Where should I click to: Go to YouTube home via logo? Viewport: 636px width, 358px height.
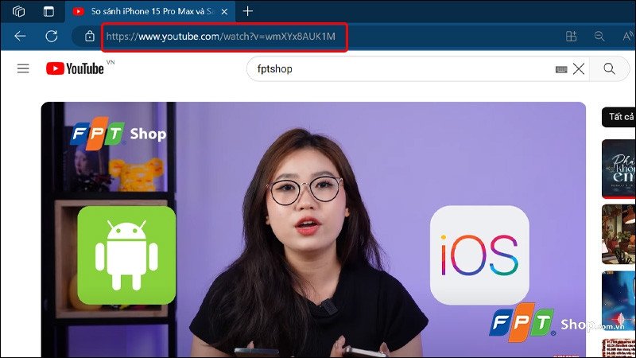pyautogui.click(x=75, y=68)
